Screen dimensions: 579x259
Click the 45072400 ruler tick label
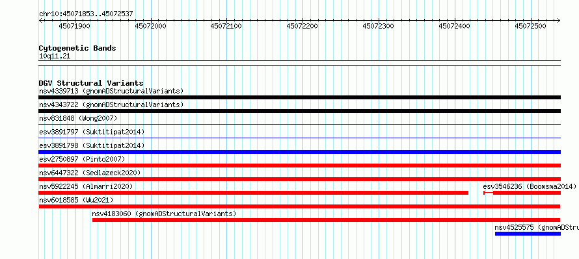coord(454,26)
